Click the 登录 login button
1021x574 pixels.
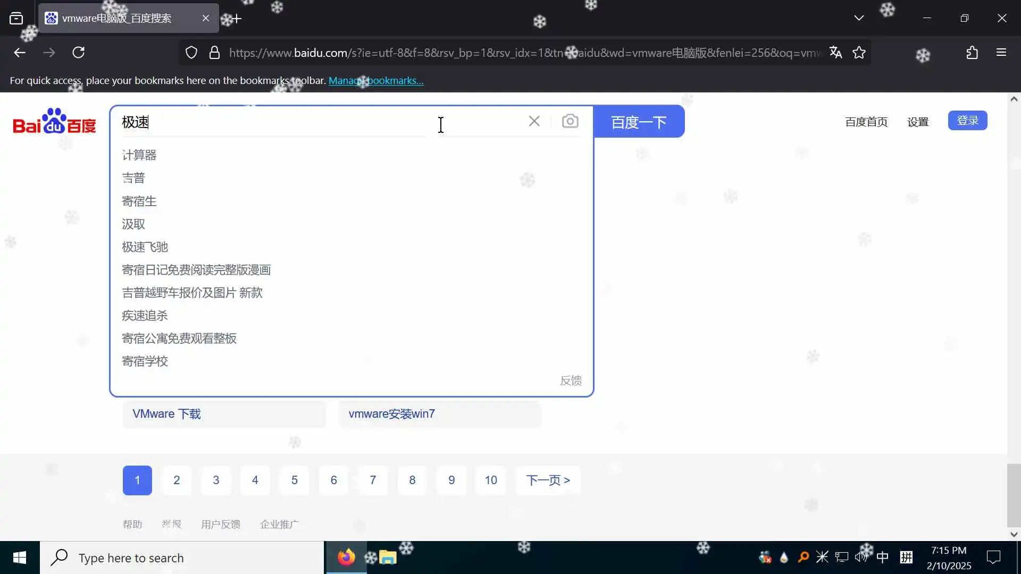click(x=967, y=121)
